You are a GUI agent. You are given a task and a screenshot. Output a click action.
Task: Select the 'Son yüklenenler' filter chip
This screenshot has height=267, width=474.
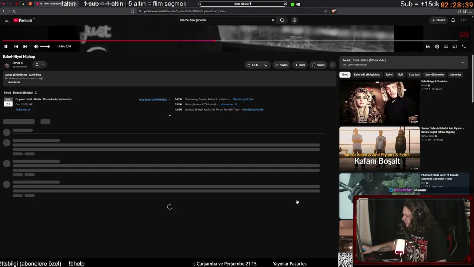point(434,75)
